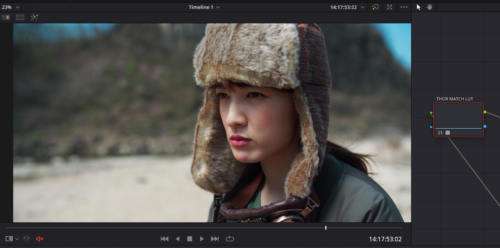Toggle loop playback
This screenshot has height=248, width=500.
(230, 239)
